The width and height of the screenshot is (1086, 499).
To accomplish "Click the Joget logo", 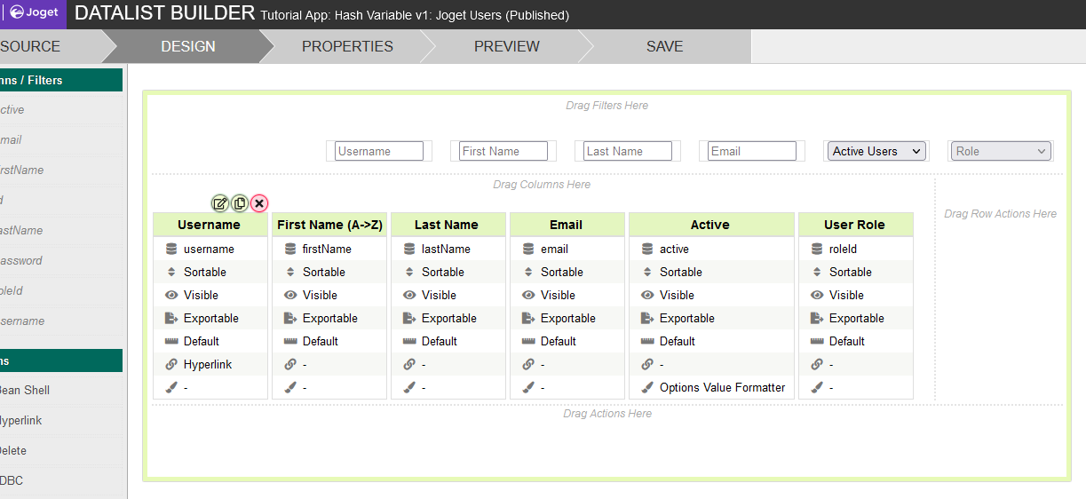I will (34, 13).
